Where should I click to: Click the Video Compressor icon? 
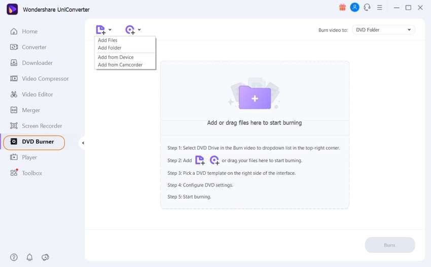click(x=14, y=79)
